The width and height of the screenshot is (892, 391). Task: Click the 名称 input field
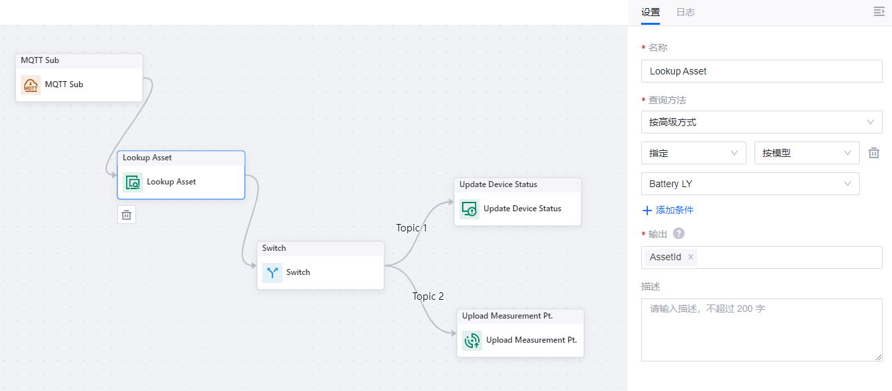tap(761, 71)
